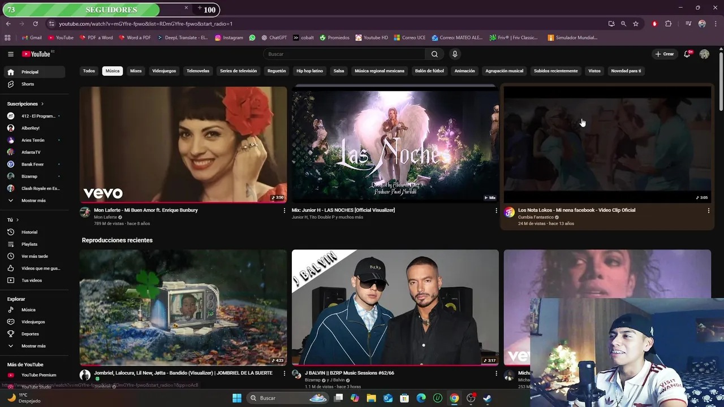Open the browser extensions puzzle icon
Viewport: 724px width, 407px height.
tap(668, 24)
